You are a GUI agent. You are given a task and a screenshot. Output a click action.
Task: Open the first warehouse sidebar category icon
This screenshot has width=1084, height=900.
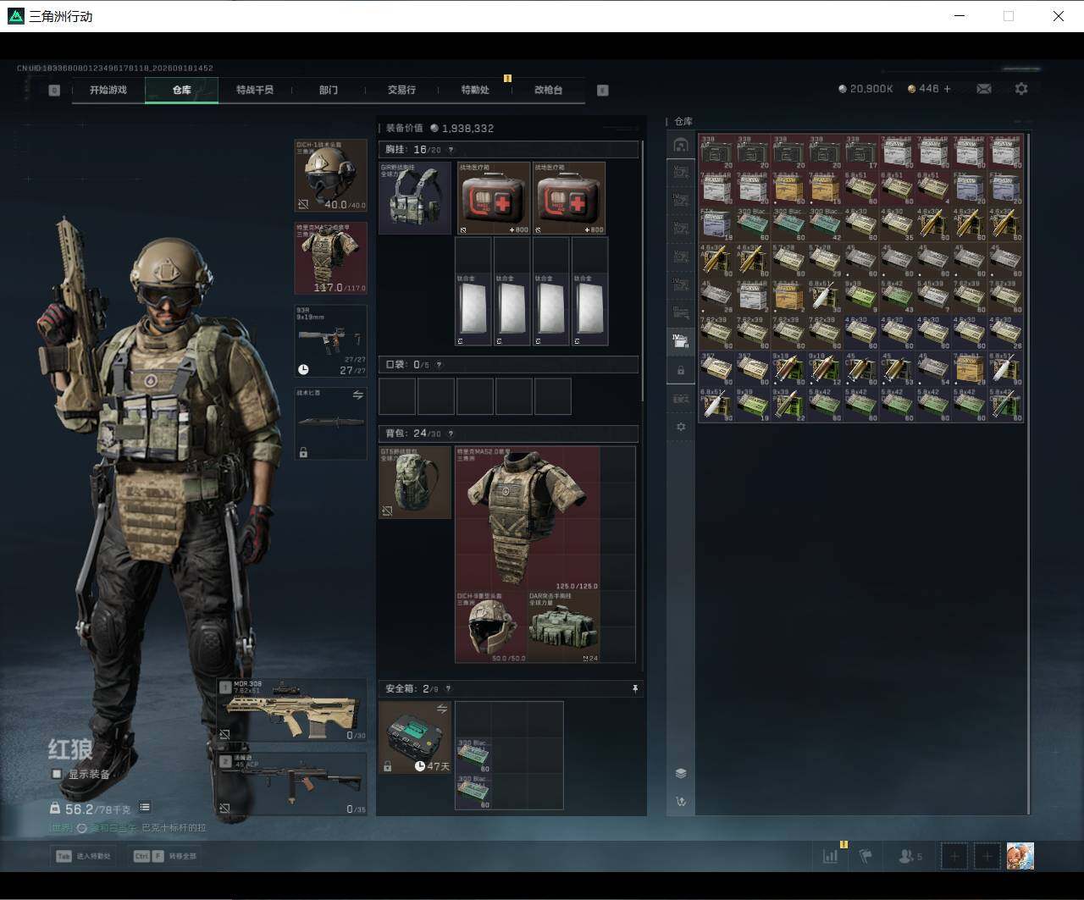coord(681,145)
